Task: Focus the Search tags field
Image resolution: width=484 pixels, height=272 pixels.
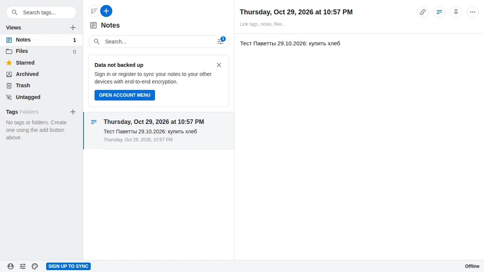Action: point(41,12)
